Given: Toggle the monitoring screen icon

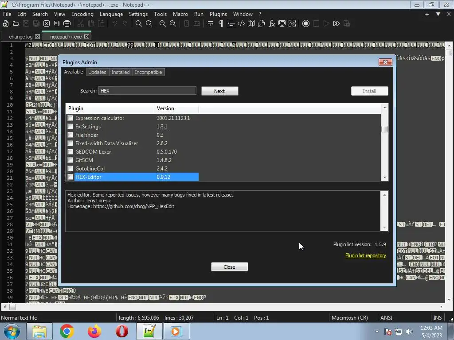Looking at the screenshot, I should point(282,24).
